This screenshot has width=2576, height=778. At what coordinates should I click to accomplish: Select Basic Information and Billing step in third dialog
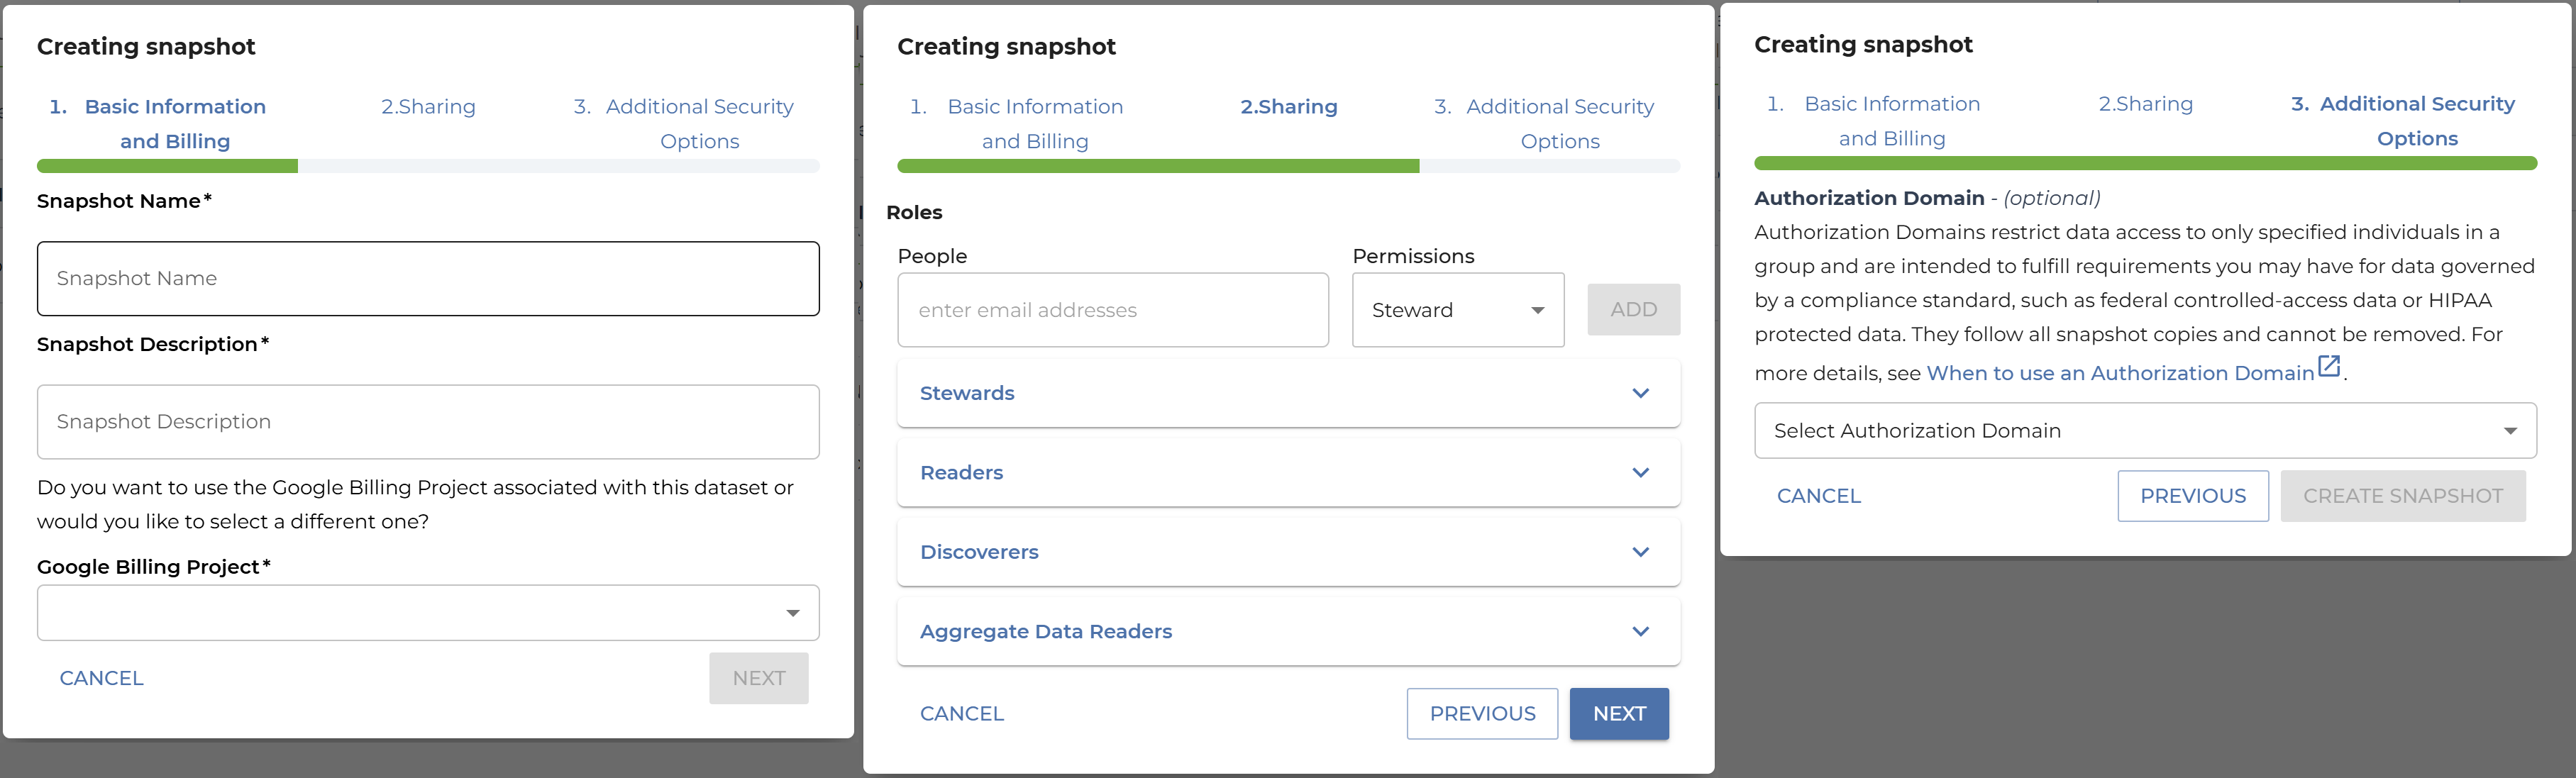(1875, 121)
